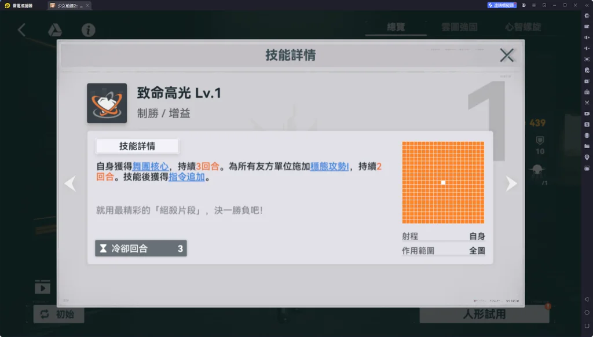The height and width of the screenshot is (337, 593).
Task: Open the keyboard mapping icon in sidebar
Action: coord(587,27)
